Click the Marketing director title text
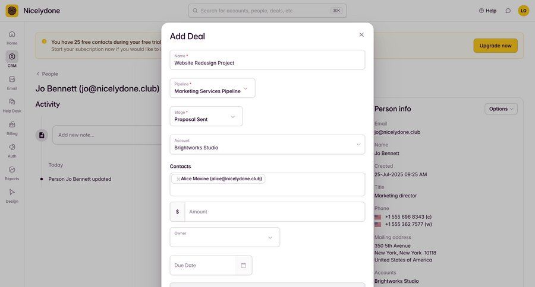Viewport: 535px width, 287px height. tap(395, 196)
